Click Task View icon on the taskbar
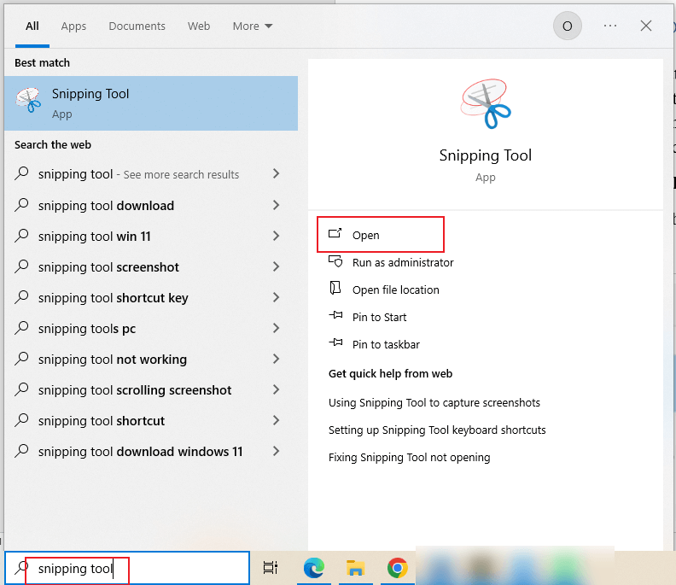 tap(271, 568)
